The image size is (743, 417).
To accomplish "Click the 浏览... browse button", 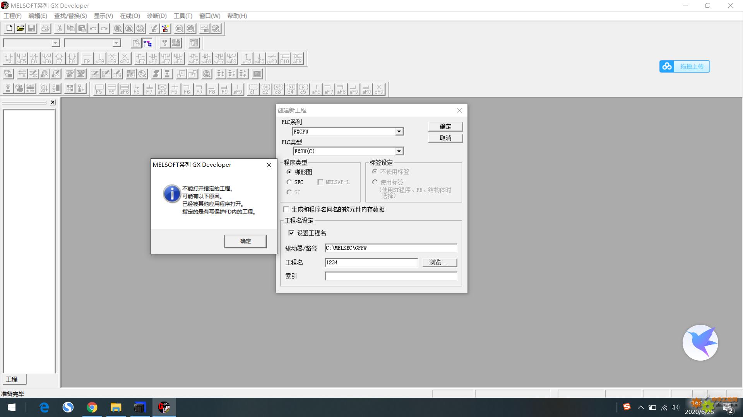I will 439,263.
